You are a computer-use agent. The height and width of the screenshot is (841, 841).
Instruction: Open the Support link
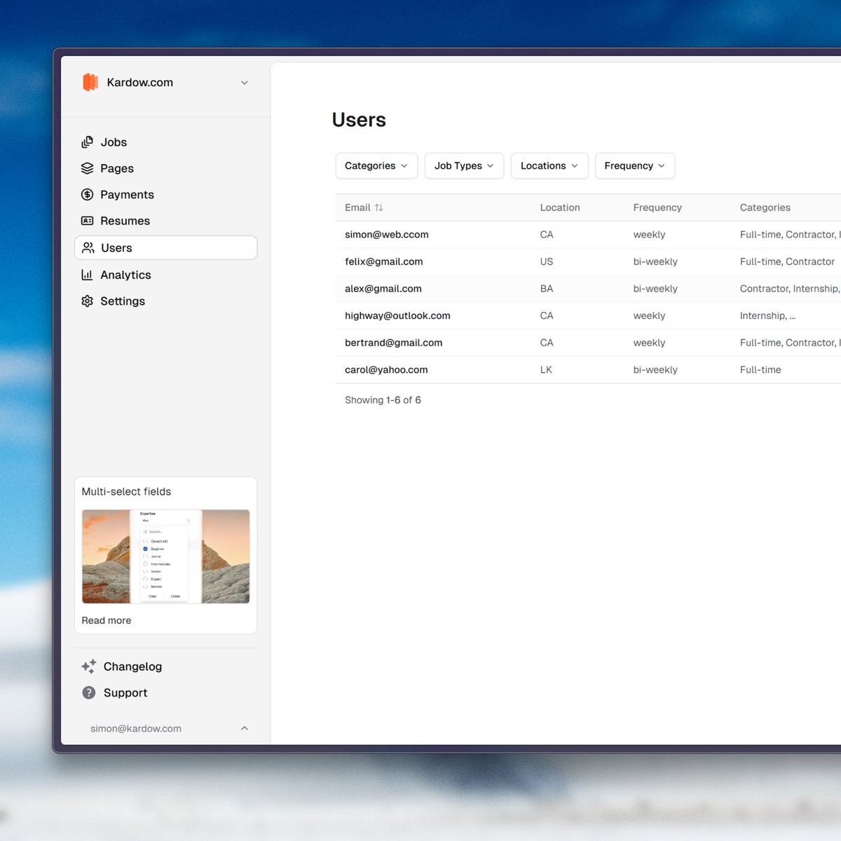click(125, 692)
